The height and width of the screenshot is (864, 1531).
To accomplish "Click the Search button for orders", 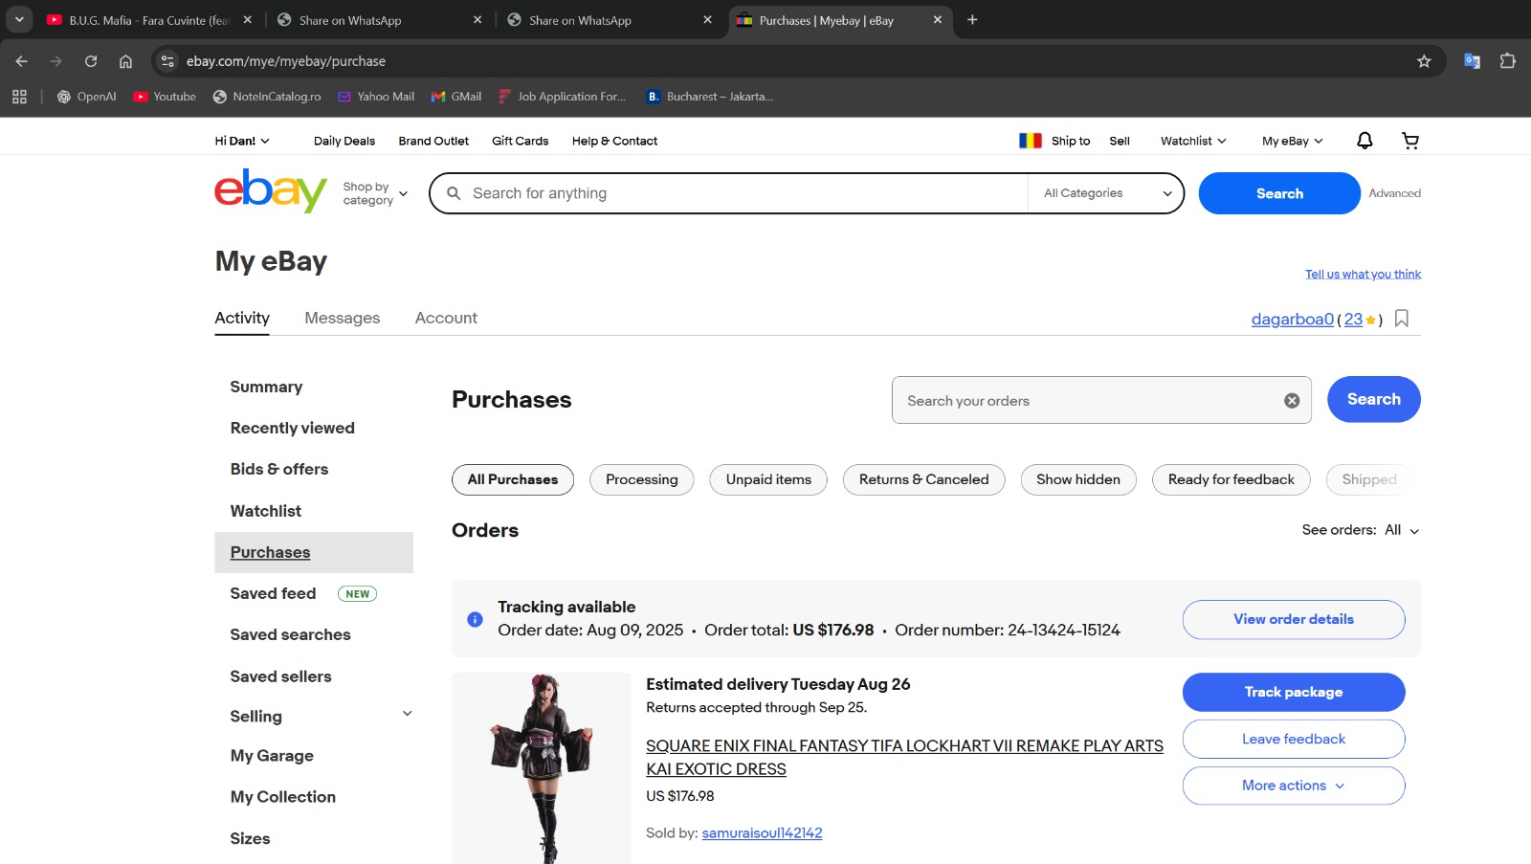I will [1374, 399].
